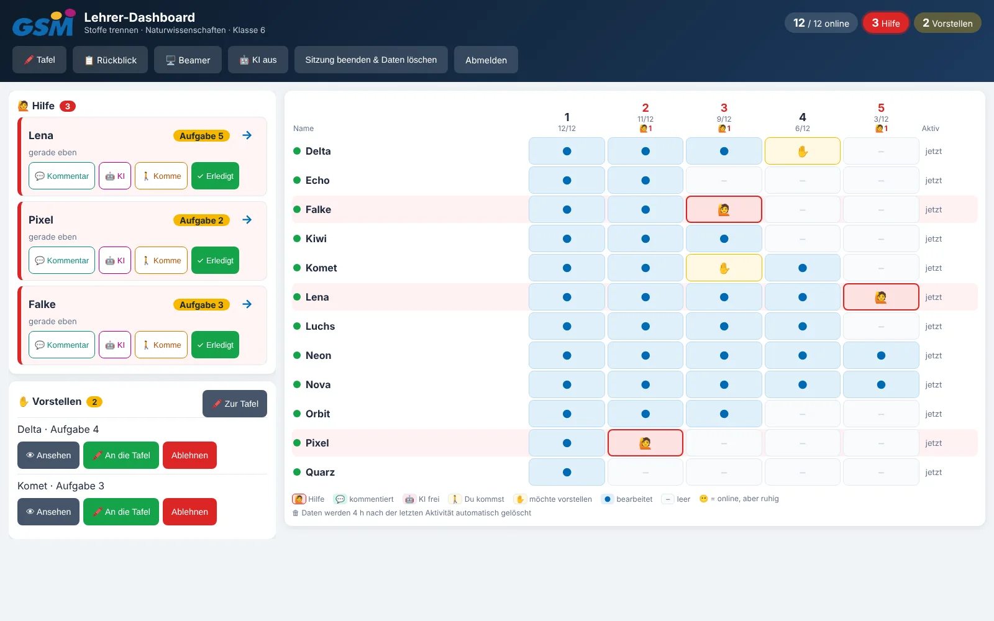The height and width of the screenshot is (621, 994).
Task: Click task column header 3
Action: 724,117
